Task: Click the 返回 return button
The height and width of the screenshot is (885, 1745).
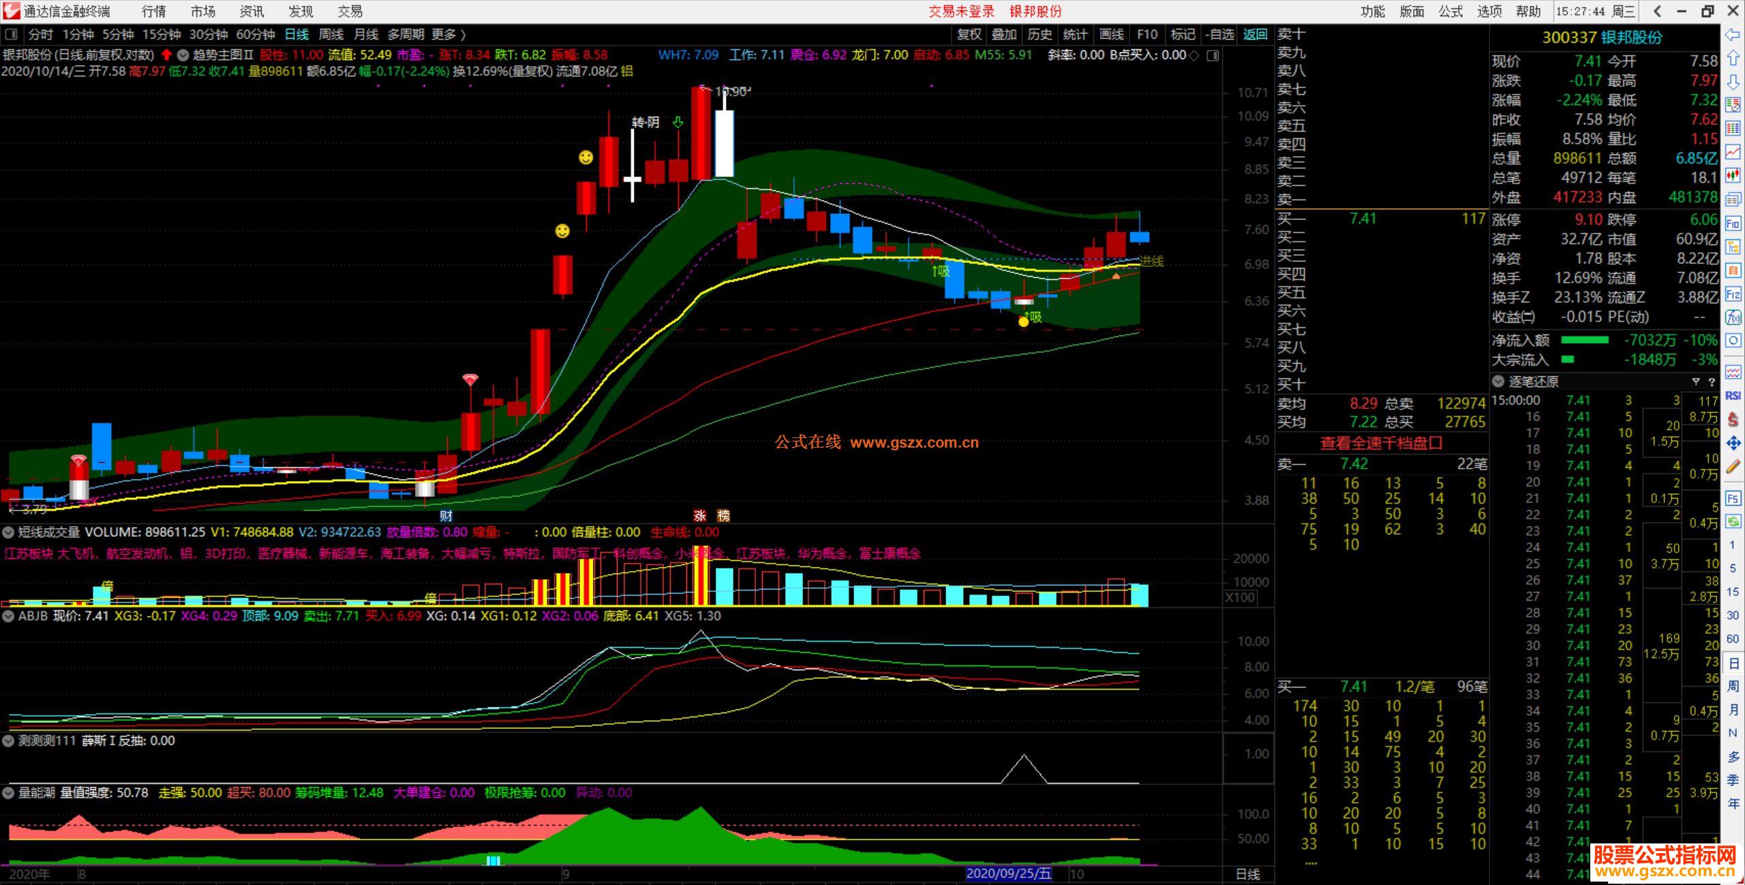Action: 1255,34
